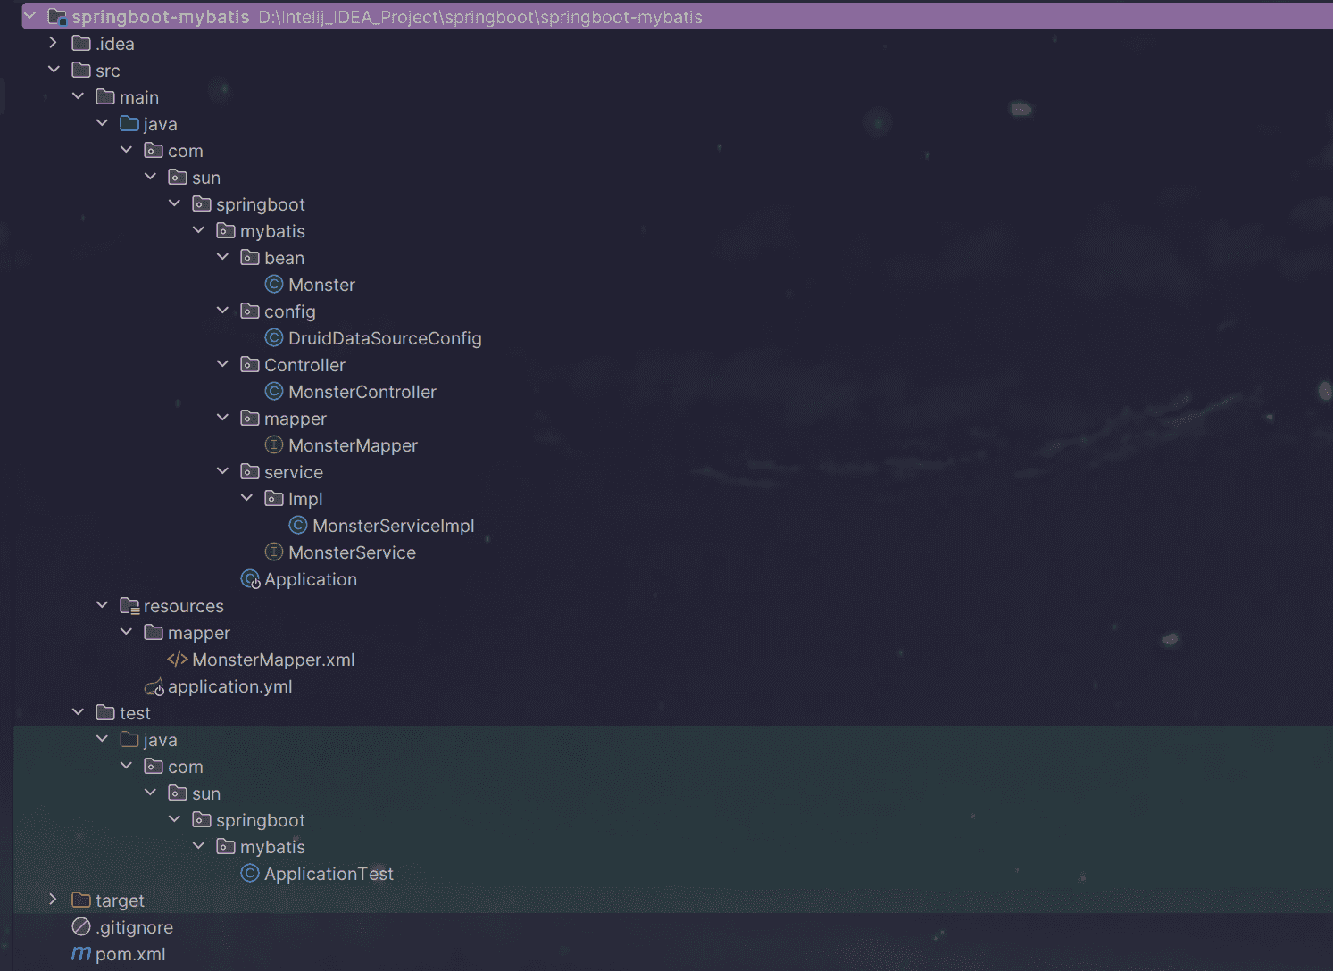Click the bean package icon

click(250, 258)
